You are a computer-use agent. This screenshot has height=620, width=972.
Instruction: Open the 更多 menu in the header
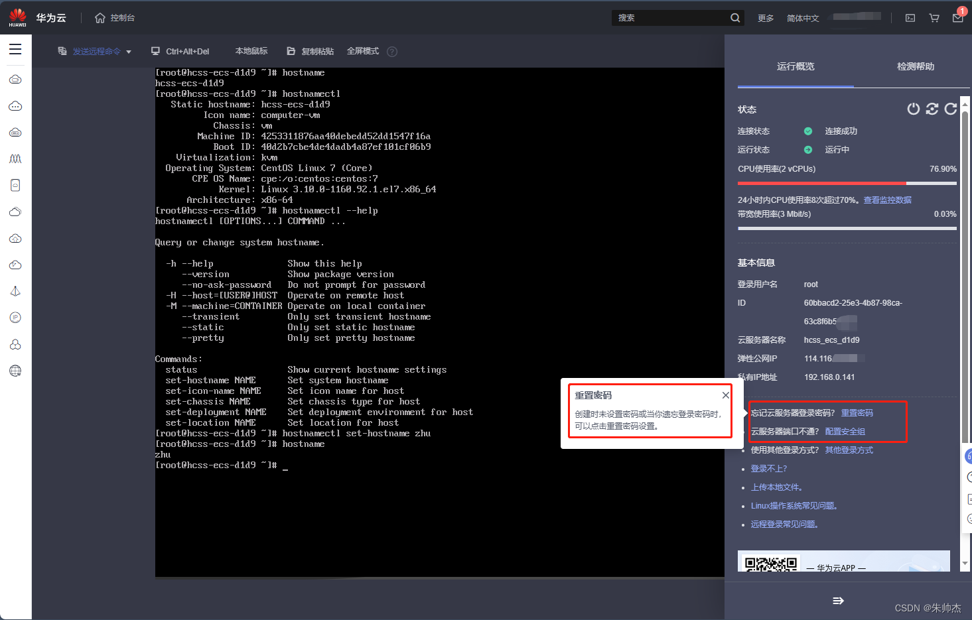click(766, 19)
